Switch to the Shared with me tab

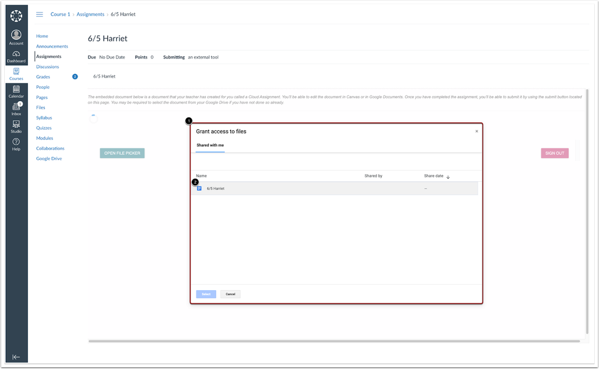(210, 144)
